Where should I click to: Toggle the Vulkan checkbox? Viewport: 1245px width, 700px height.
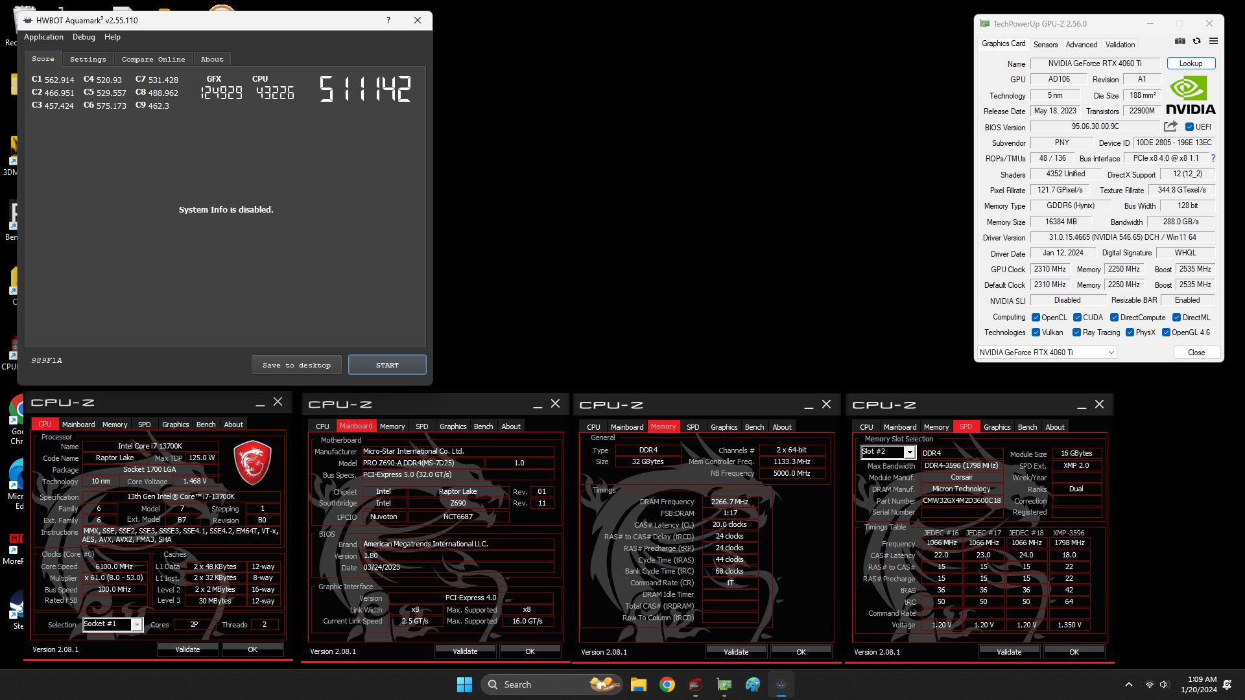tap(1036, 332)
